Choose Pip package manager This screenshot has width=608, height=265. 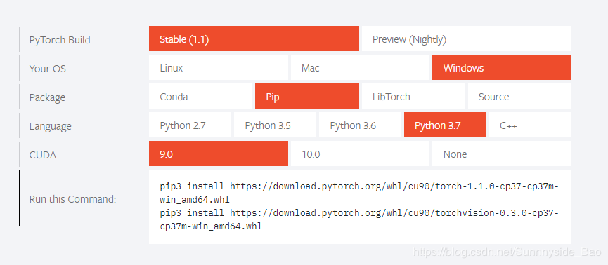tap(307, 96)
